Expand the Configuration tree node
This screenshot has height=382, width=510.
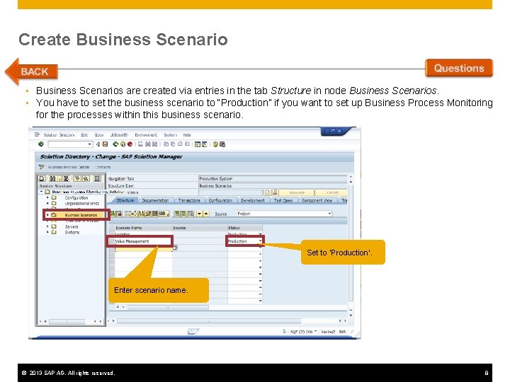coord(47,197)
